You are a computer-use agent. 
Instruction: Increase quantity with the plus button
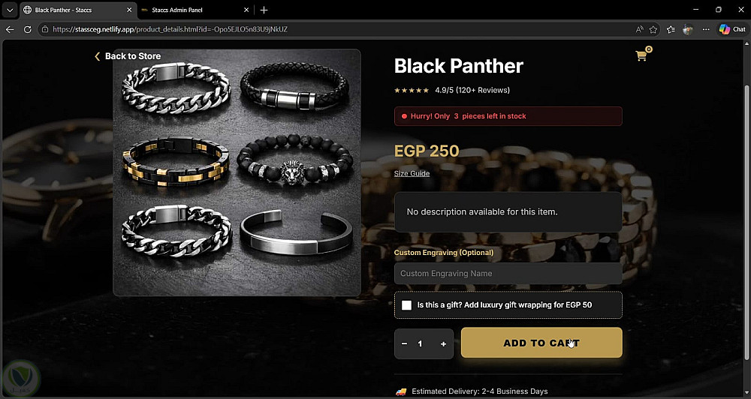point(443,343)
